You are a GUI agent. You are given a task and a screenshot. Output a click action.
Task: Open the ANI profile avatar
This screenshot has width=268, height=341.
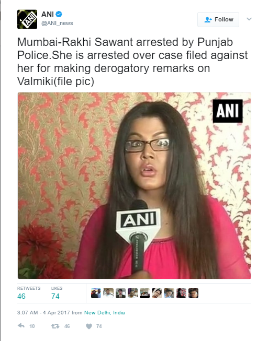tap(27, 19)
